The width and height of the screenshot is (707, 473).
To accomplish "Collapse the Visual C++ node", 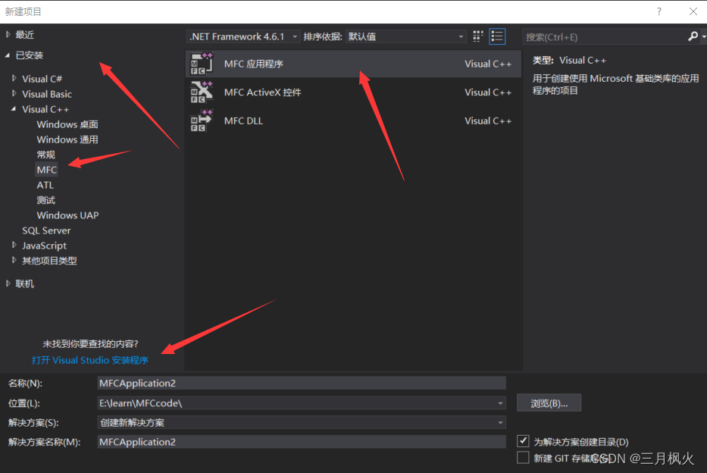I will click(x=14, y=108).
